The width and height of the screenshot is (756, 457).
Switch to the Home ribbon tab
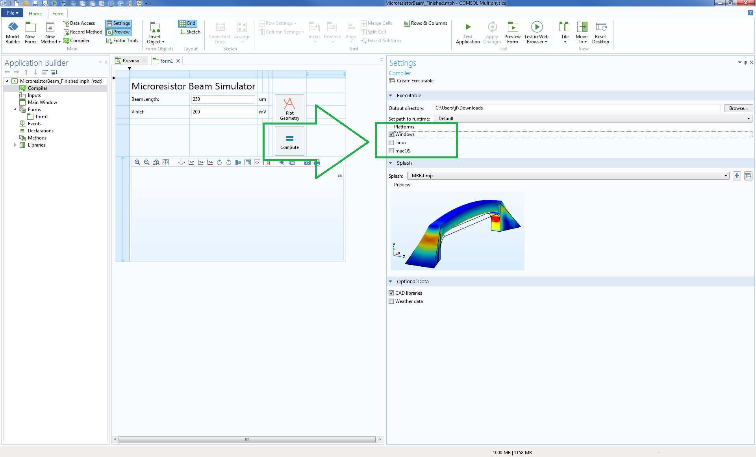point(35,13)
